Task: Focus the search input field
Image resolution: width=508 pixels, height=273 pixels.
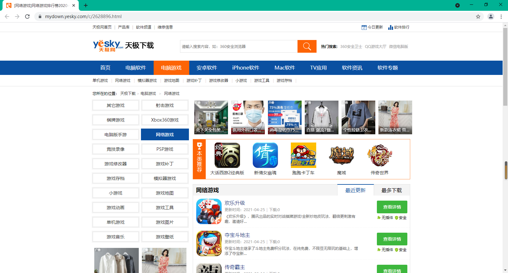Action: (x=239, y=46)
